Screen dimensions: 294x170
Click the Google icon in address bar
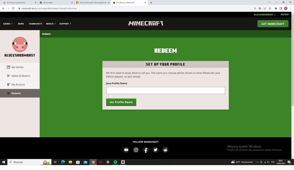click(255, 8)
